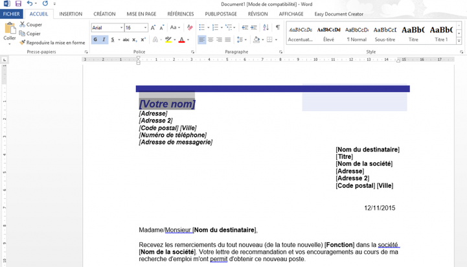Toggle bold (G) formatting

click(x=95, y=40)
